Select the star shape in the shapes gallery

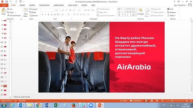click(133, 15)
